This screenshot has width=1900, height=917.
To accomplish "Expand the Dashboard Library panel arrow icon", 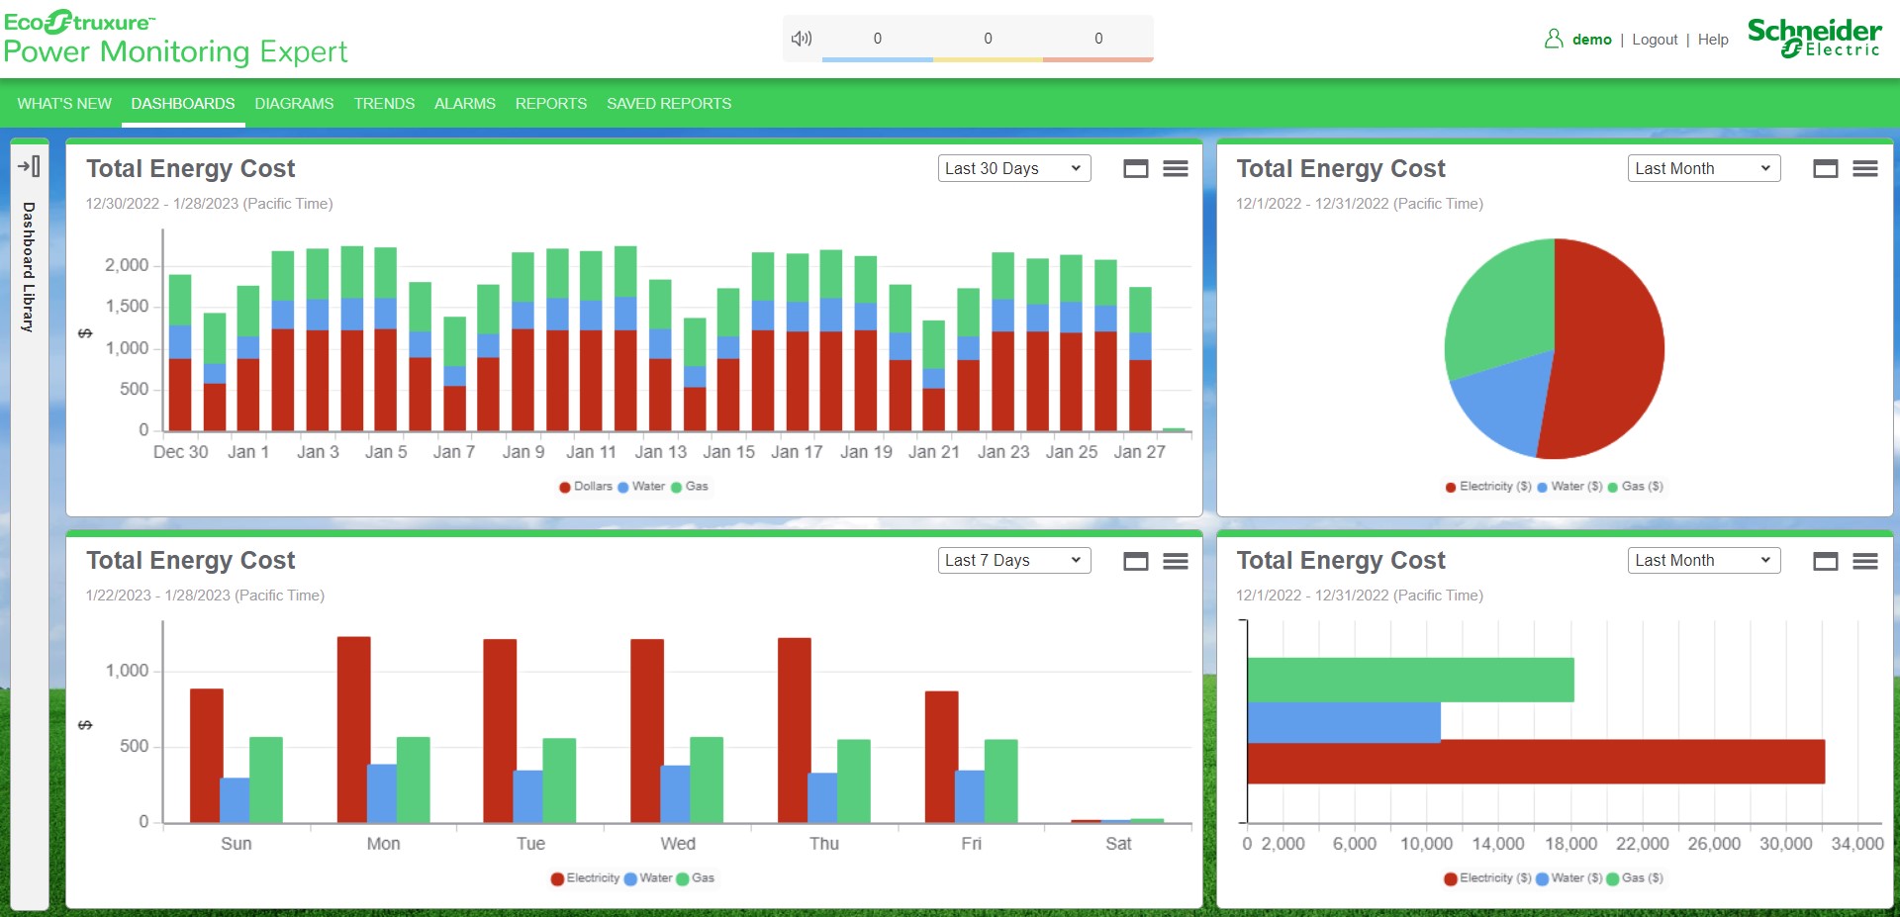I will (x=30, y=166).
